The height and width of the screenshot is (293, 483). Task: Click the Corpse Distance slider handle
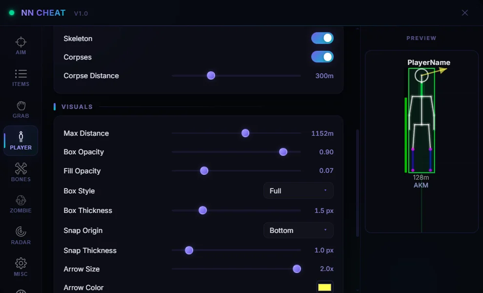click(211, 76)
